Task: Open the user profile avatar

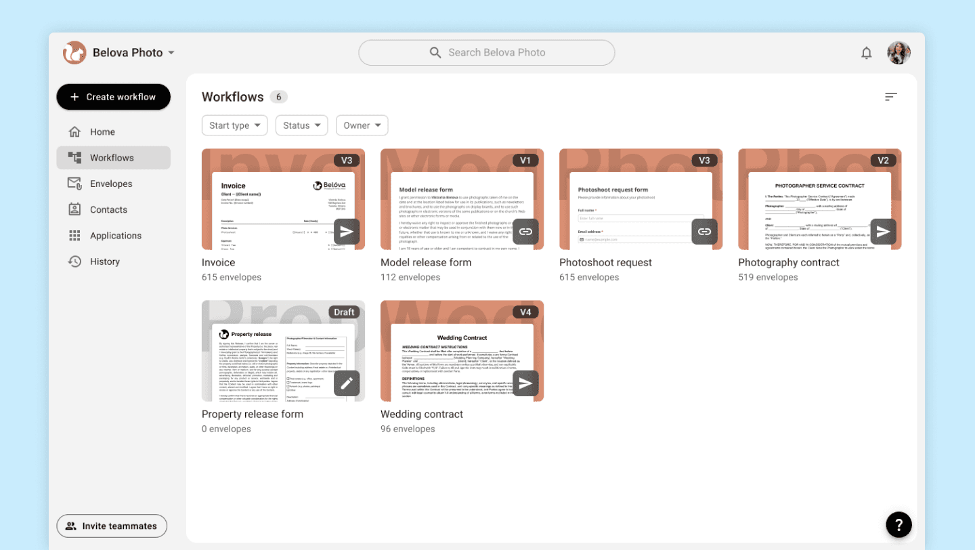Action: 899,53
